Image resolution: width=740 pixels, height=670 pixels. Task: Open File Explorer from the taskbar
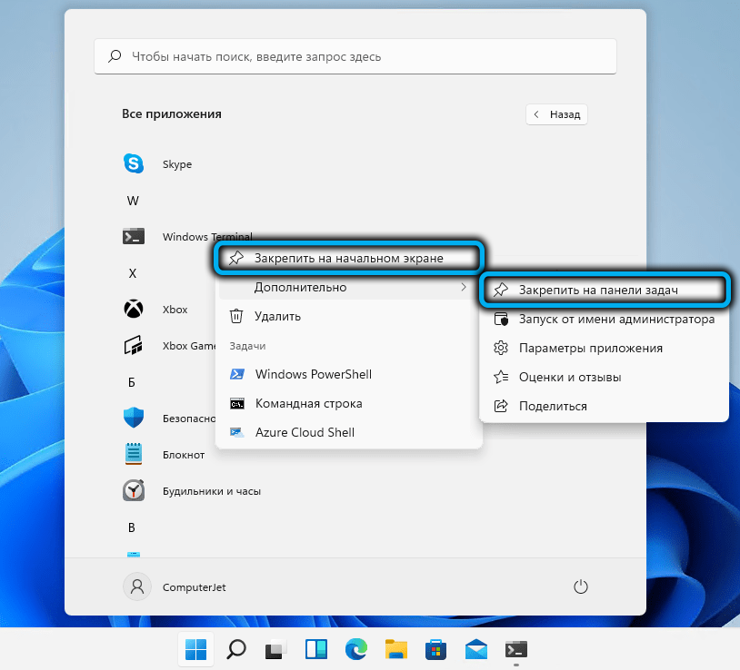pos(395,649)
